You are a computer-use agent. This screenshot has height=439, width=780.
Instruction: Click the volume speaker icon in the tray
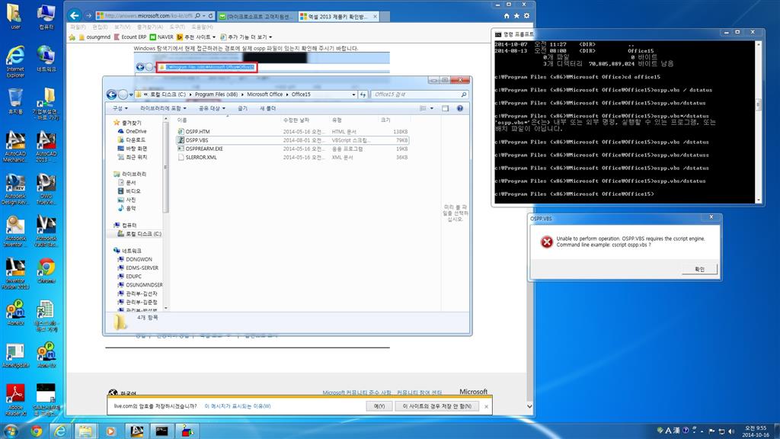click(731, 431)
